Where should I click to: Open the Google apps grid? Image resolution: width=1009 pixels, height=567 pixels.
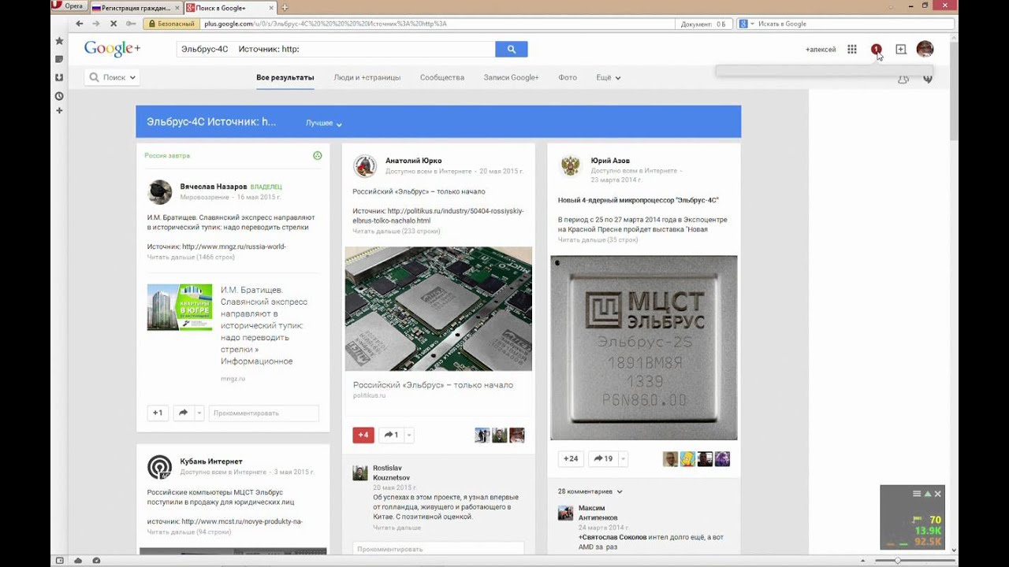tap(852, 49)
